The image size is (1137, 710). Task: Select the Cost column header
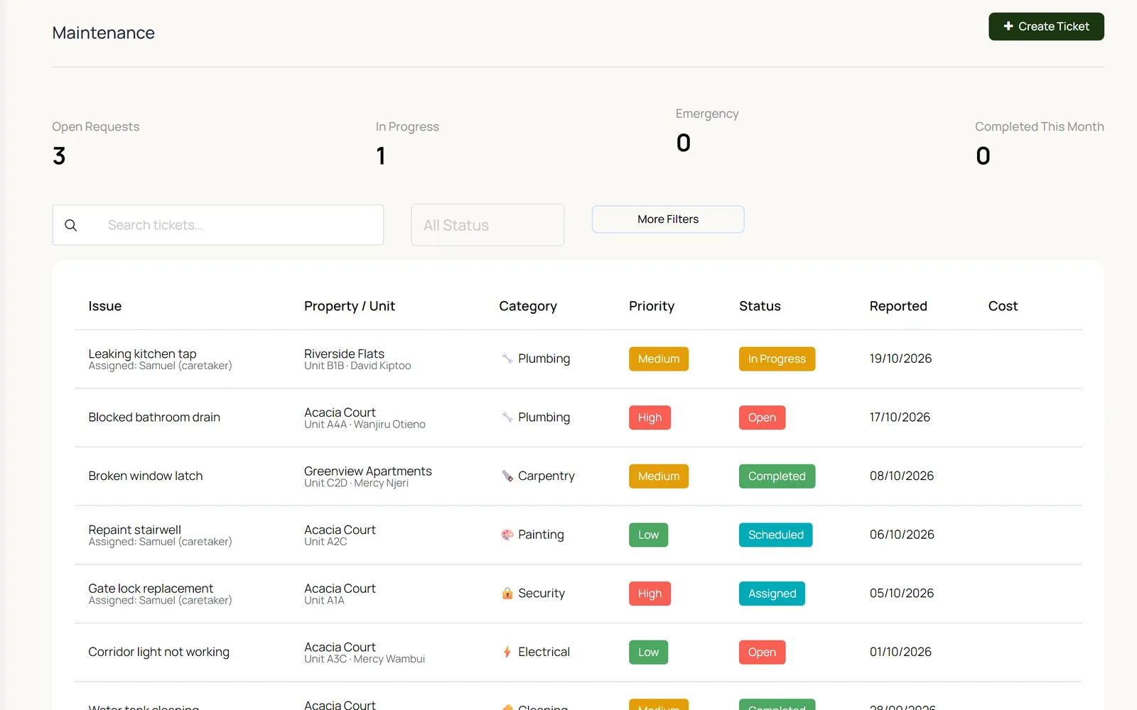(1003, 306)
